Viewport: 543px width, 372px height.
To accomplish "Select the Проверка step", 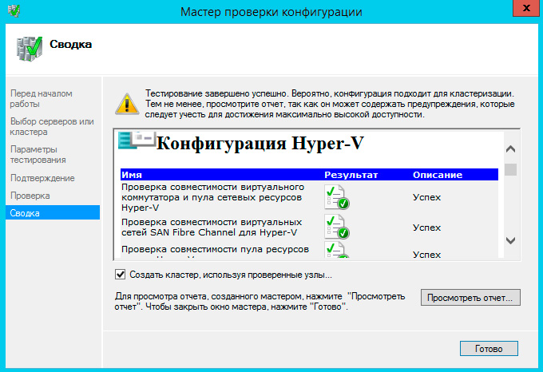I will 30,196.
